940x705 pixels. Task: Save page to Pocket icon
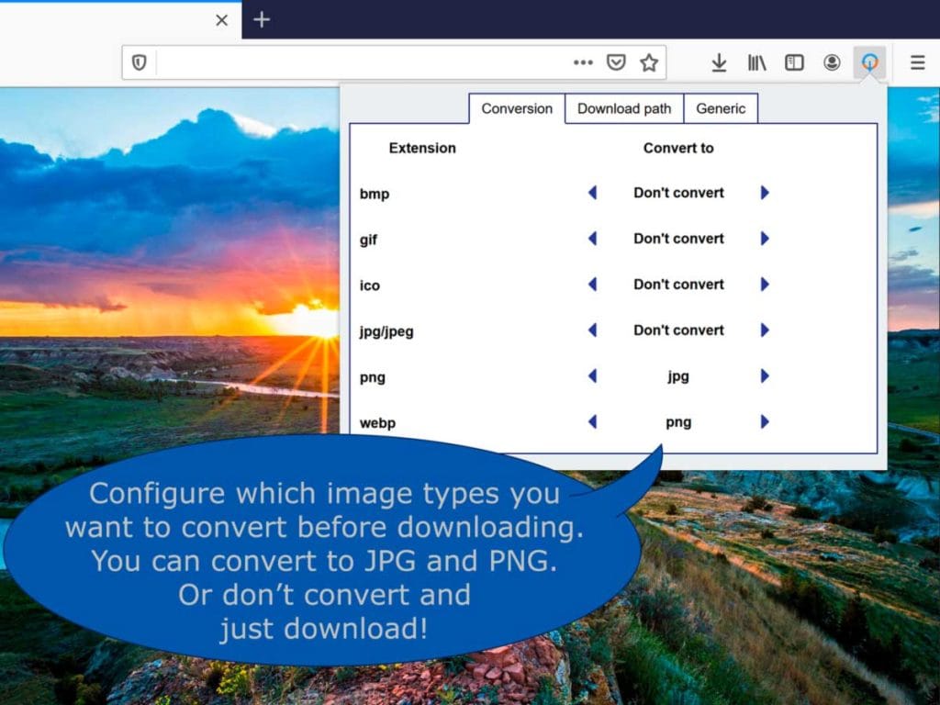(x=616, y=62)
